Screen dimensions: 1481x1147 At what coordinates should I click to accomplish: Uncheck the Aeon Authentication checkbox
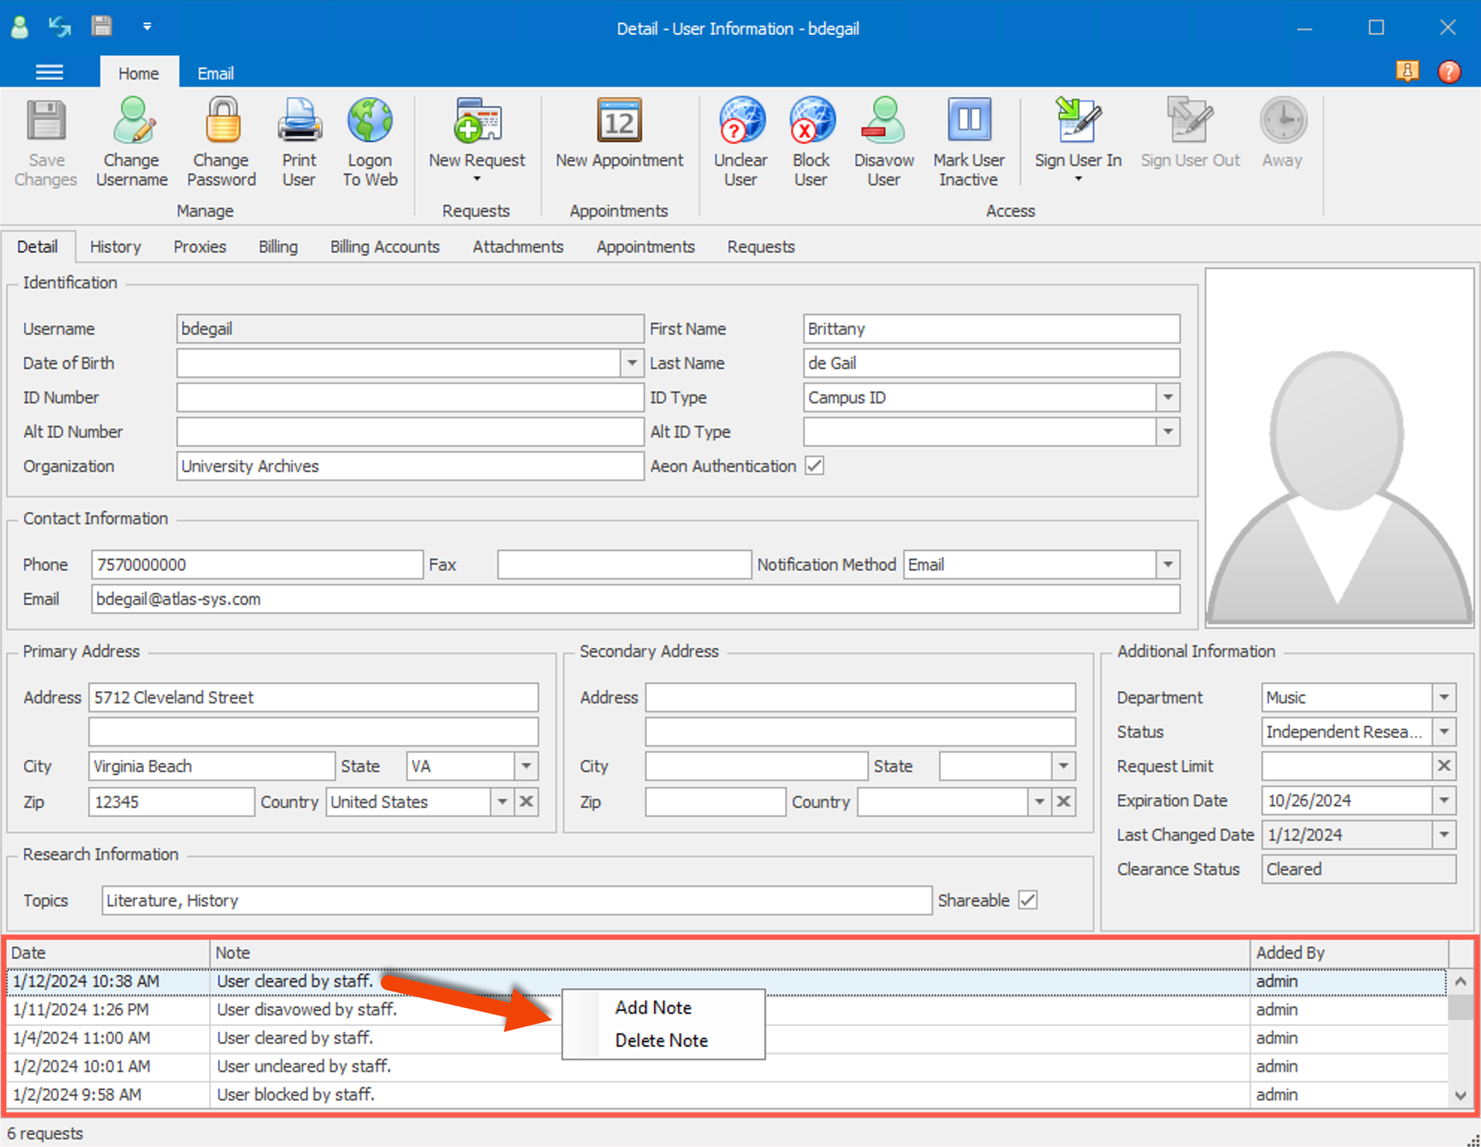[814, 465]
